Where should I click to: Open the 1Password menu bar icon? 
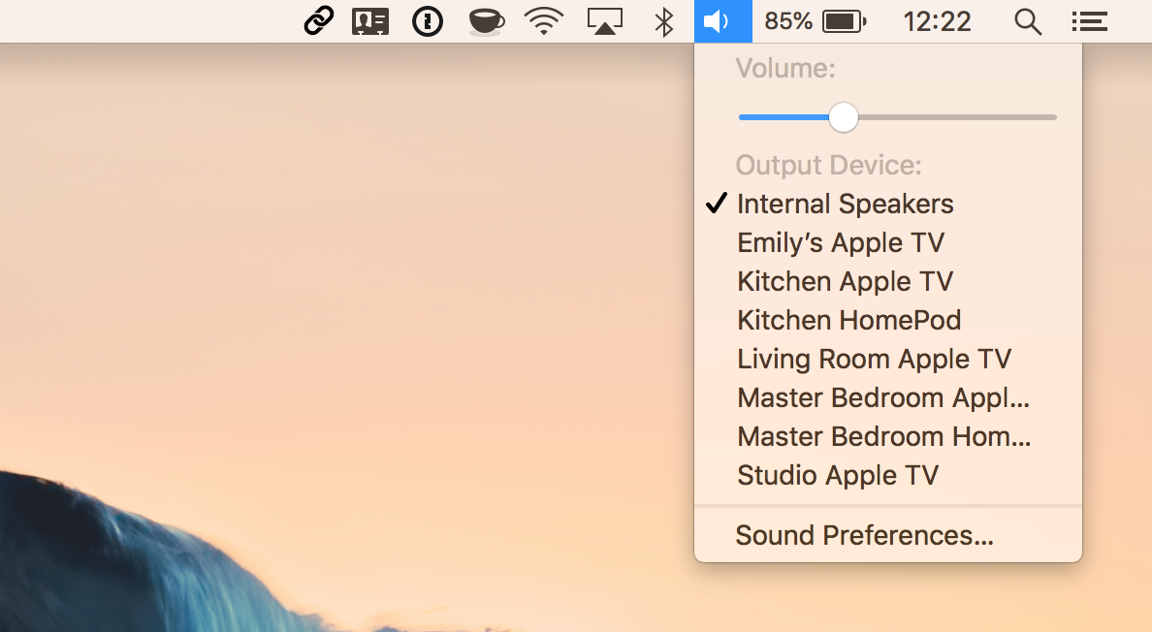coord(428,20)
